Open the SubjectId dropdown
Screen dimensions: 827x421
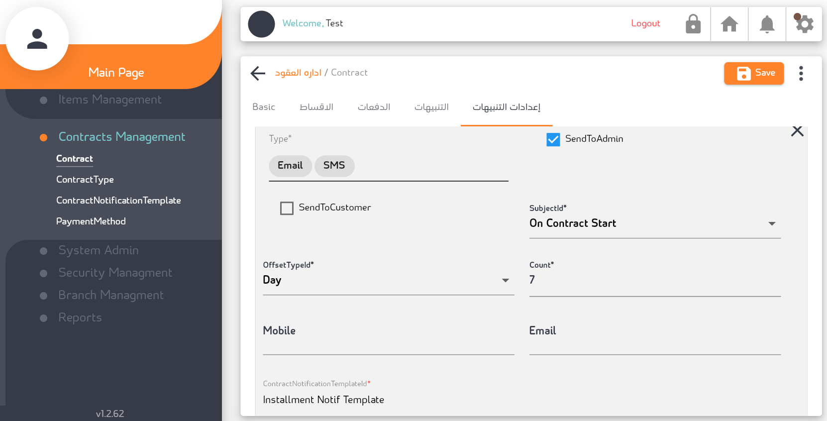(x=654, y=223)
